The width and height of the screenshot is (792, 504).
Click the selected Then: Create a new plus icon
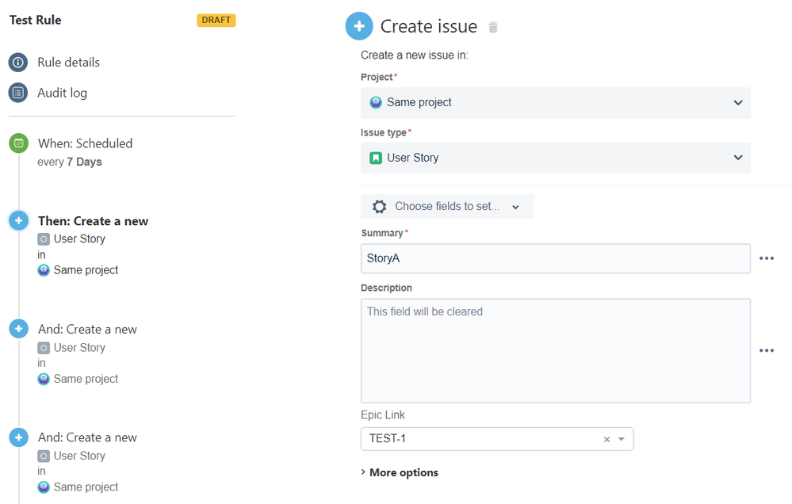(x=18, y=221)
